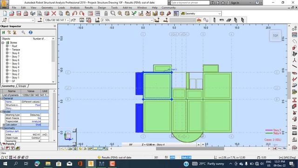Collapse Geometry properties section
The height and width of the screenshot is (168, 298).
pos(1,128)
